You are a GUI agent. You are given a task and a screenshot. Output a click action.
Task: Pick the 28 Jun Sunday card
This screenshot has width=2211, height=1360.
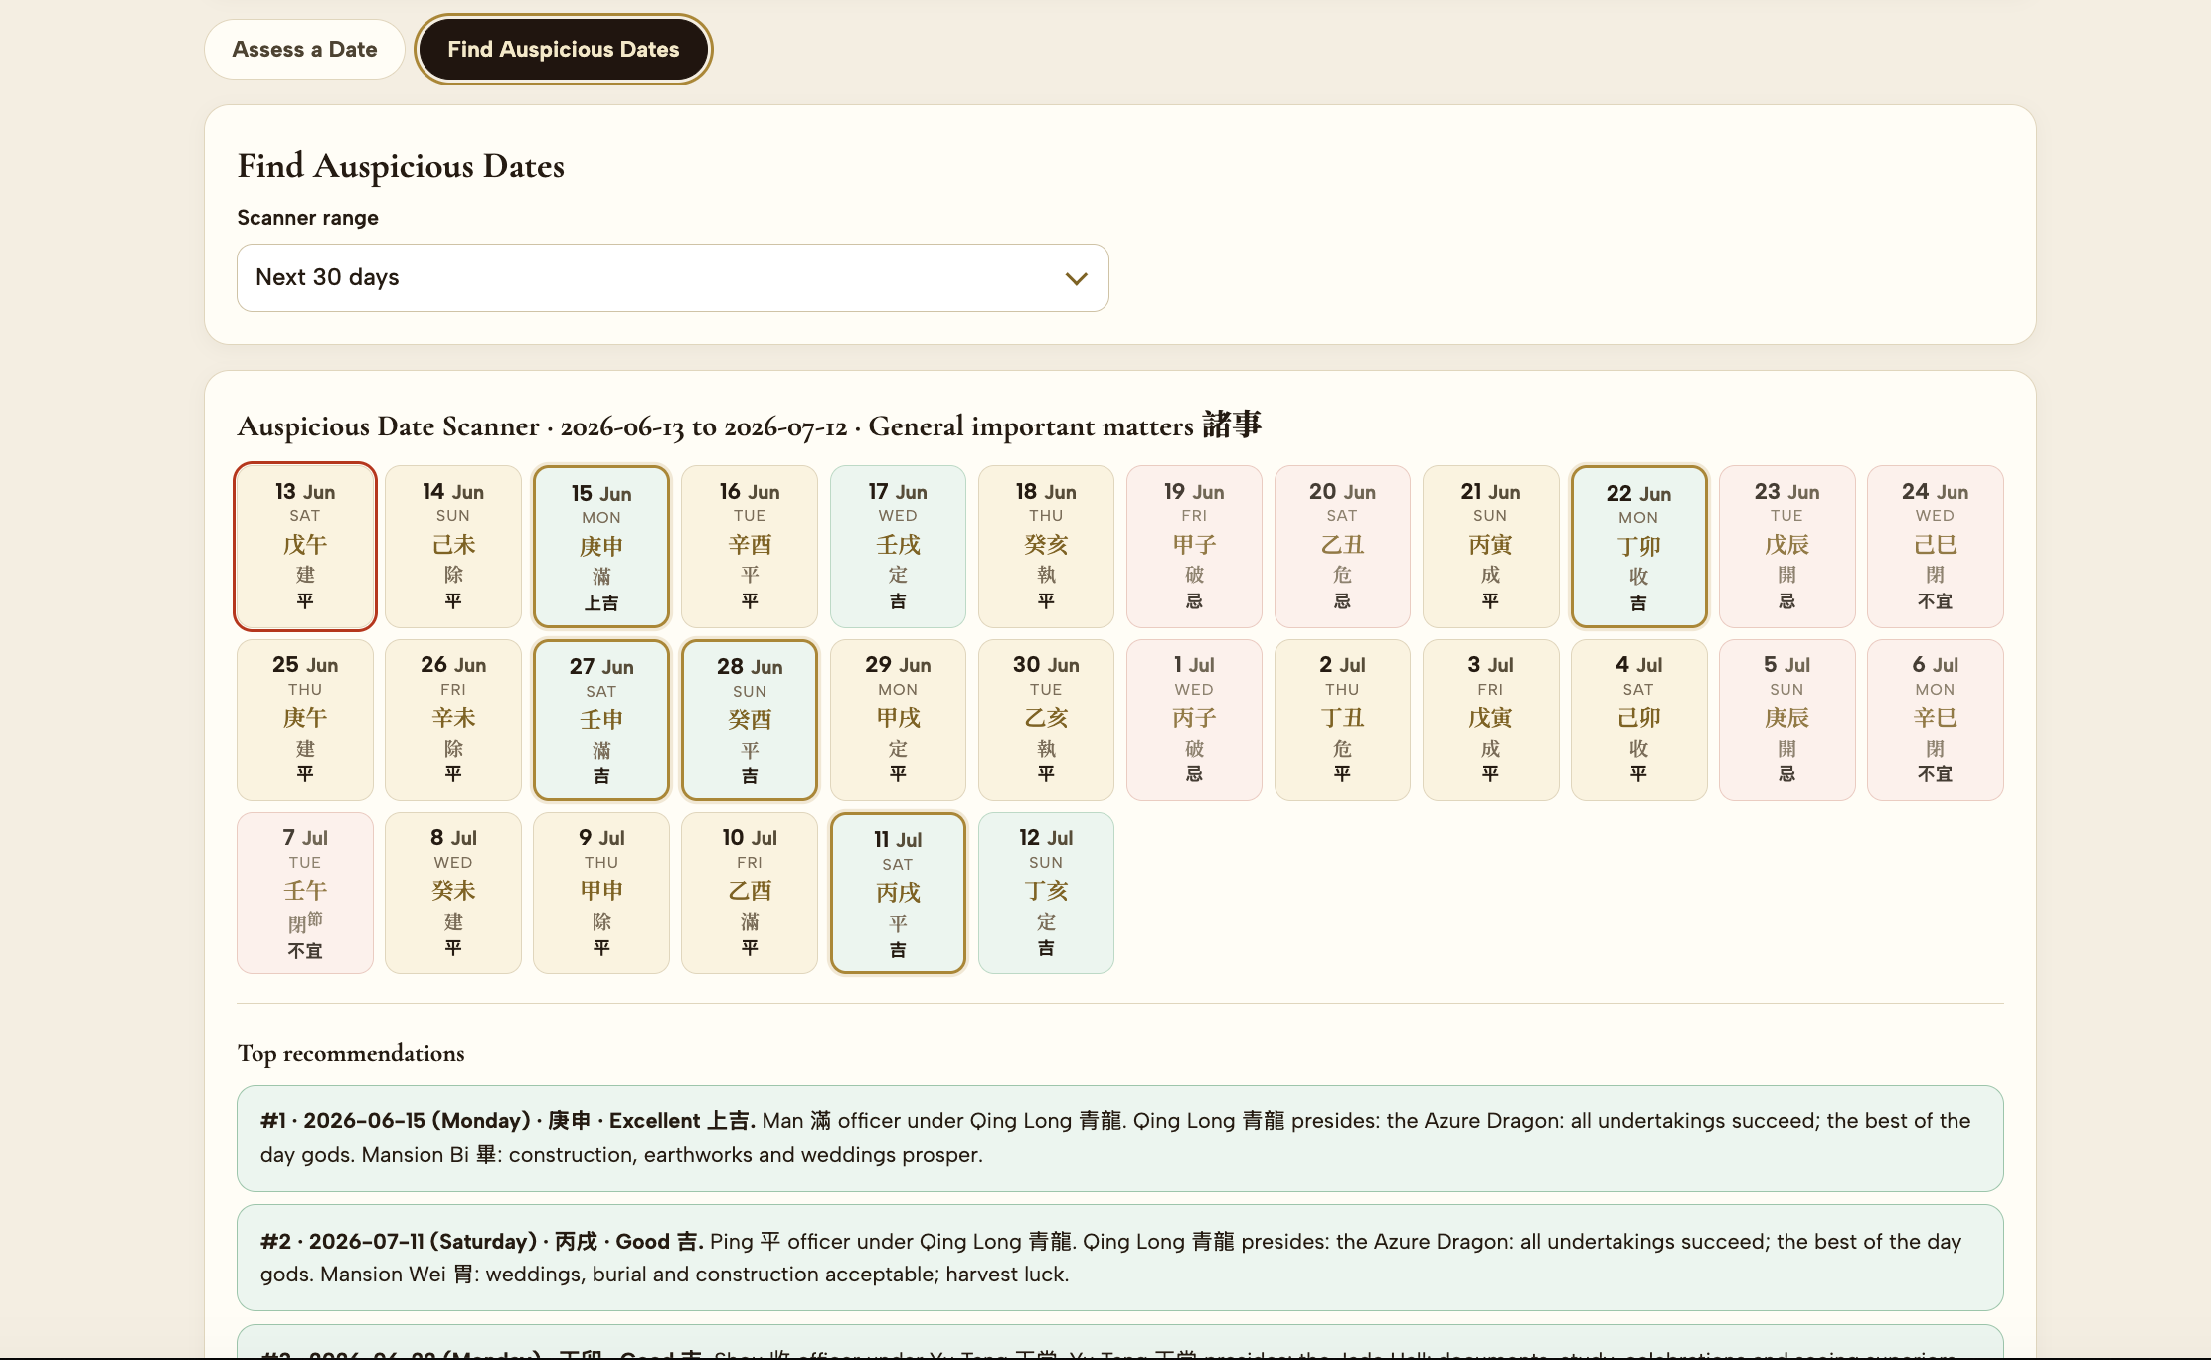click(750, 720)
